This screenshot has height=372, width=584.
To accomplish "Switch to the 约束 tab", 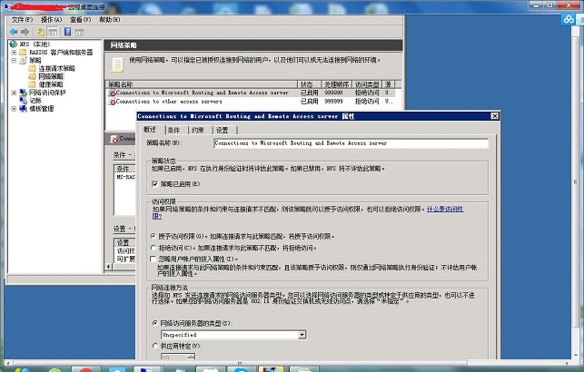I will click(198, 130).
